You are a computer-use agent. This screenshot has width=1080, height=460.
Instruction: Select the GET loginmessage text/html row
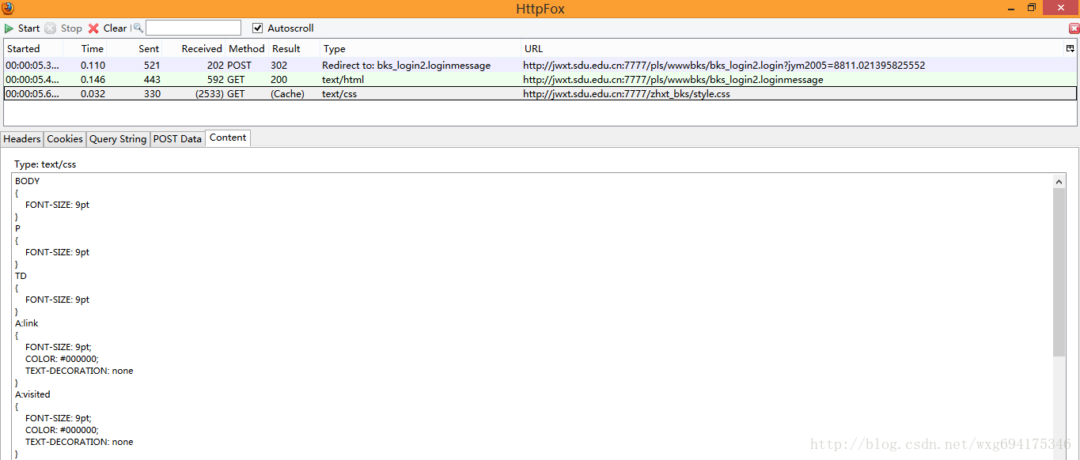point(540,80)
